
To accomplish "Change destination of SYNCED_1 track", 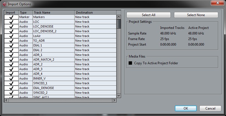I will click(x=96, y=83).
